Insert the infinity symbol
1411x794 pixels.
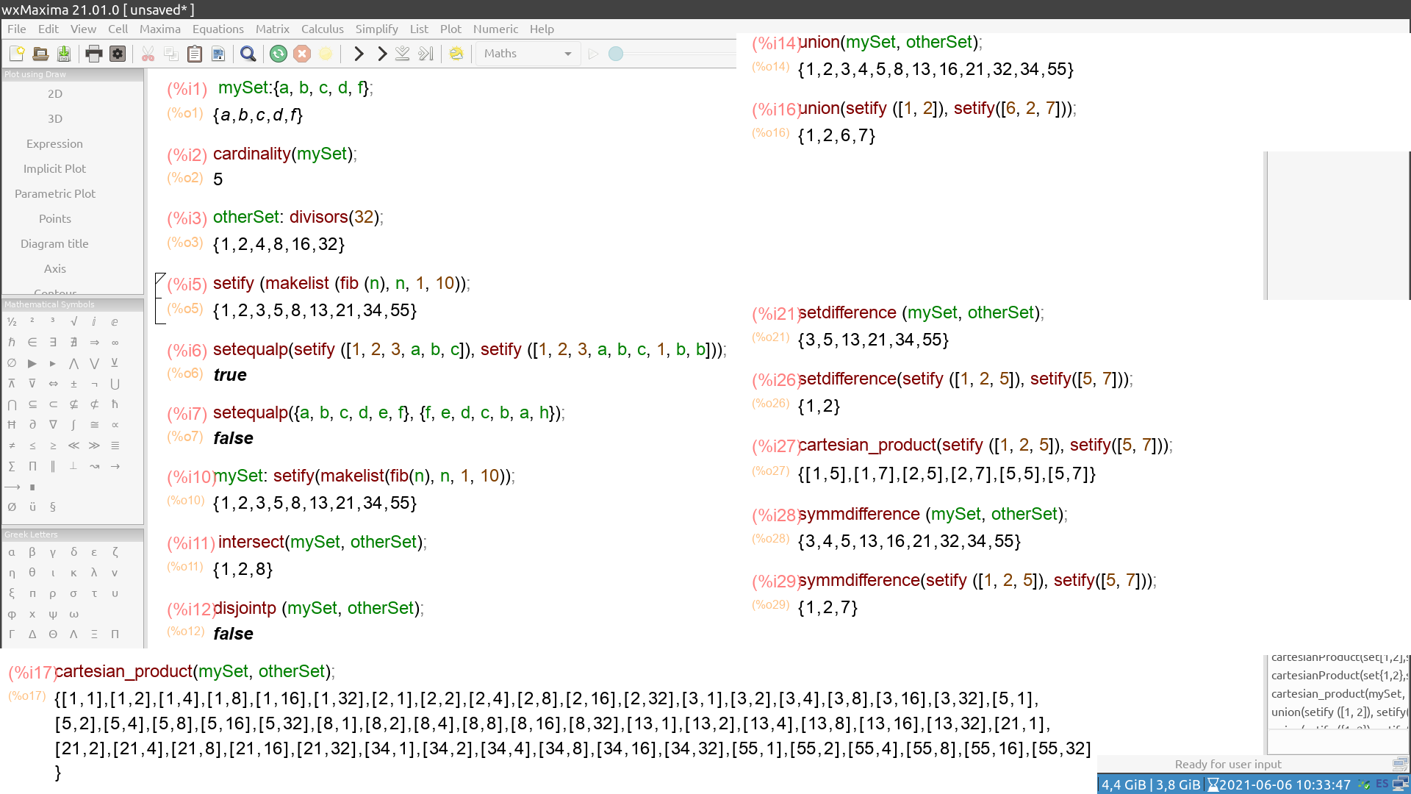click(115, 342)
